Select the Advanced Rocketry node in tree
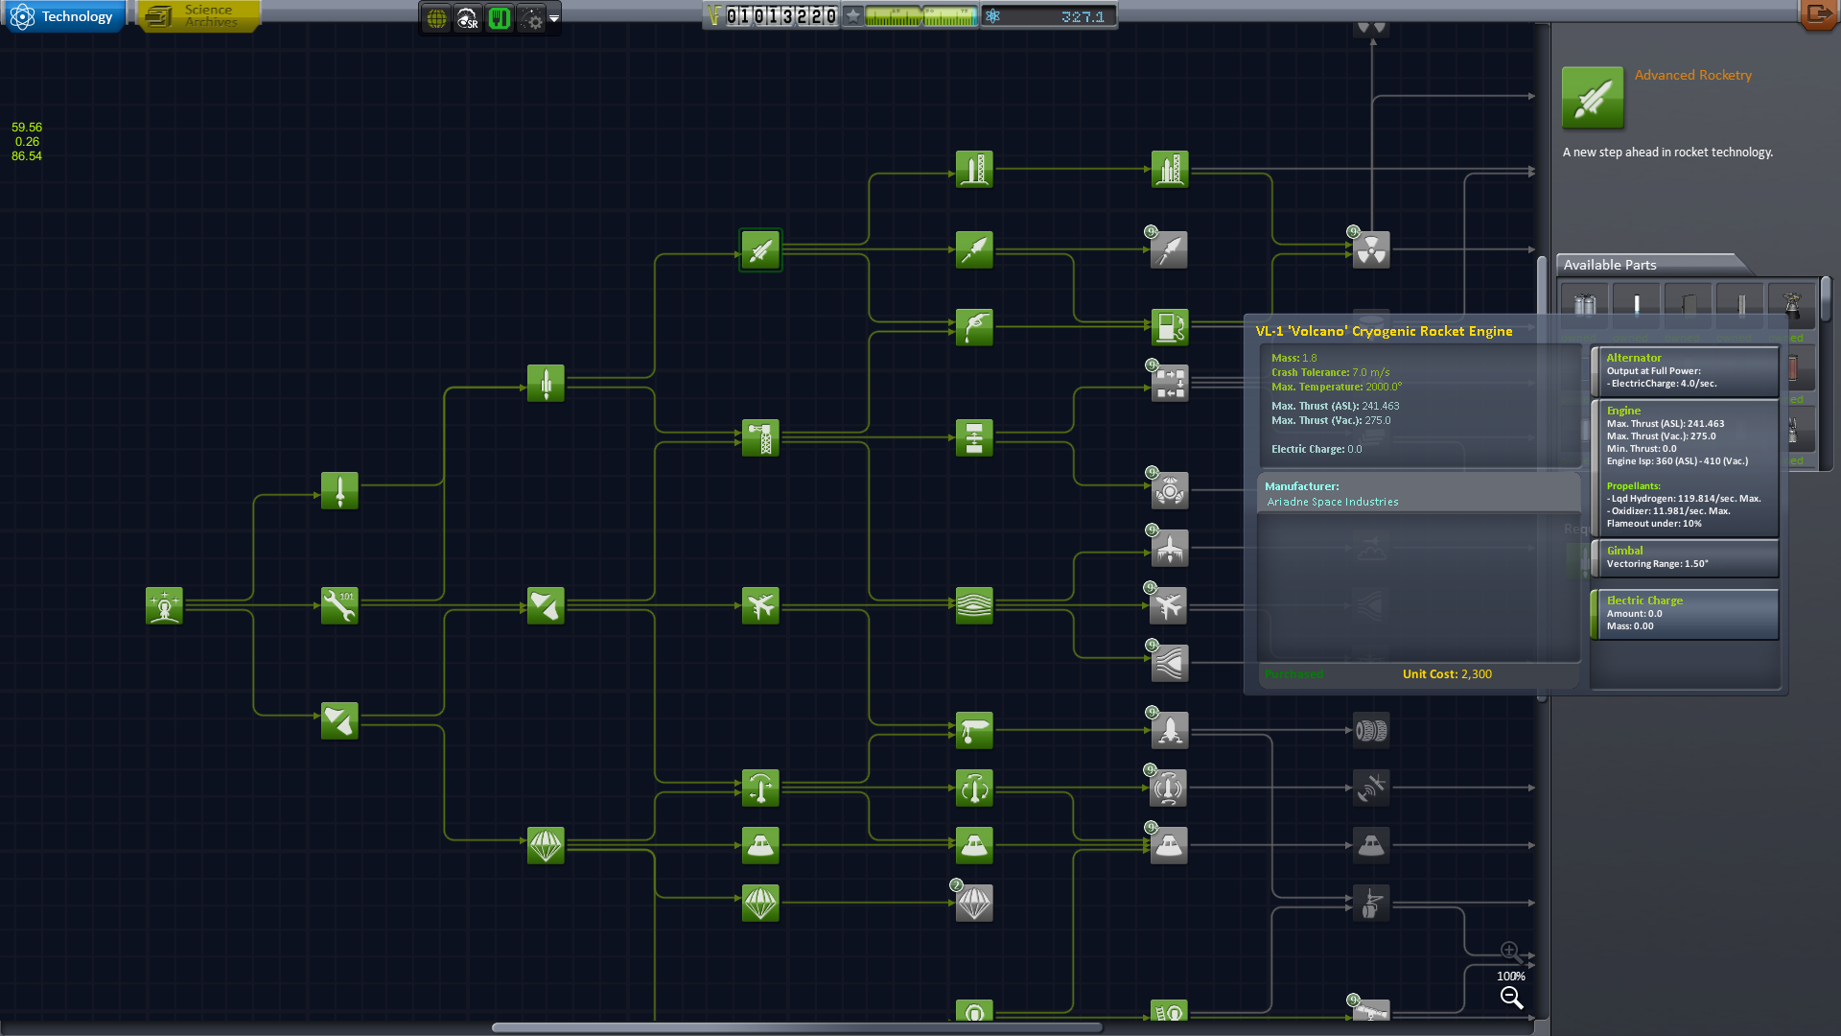The image size is (1841, 1036). [x=760, y=250]
